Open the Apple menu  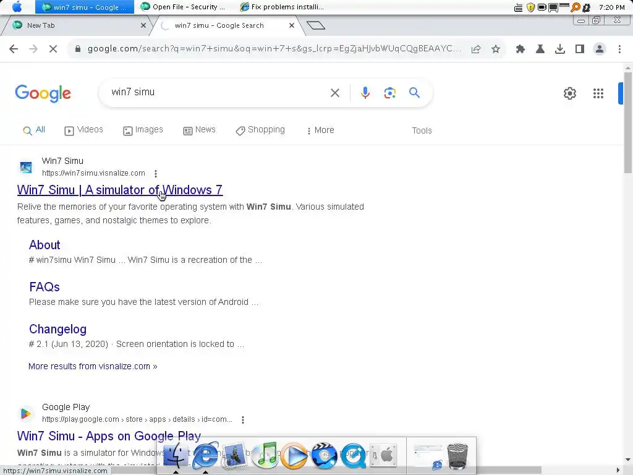pyautogui.click(x=17, y=7)
